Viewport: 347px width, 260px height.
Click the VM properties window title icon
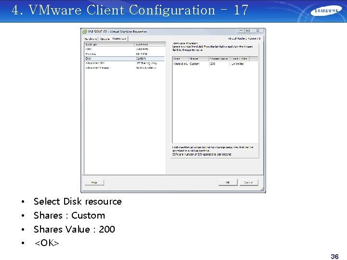(84, 32)
